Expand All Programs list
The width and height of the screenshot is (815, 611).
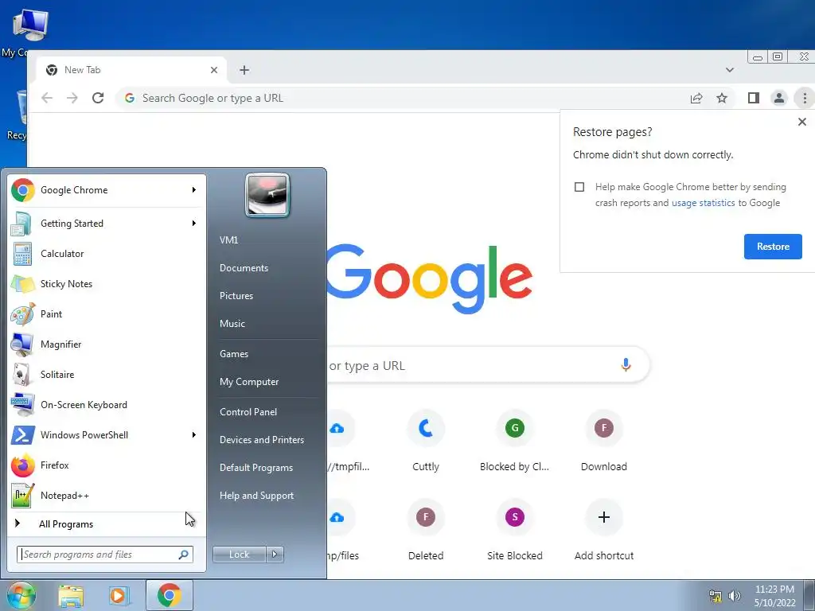pyautogui.click(x=104, y=523)
